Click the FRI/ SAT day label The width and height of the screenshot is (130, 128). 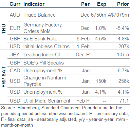point(4,77)
